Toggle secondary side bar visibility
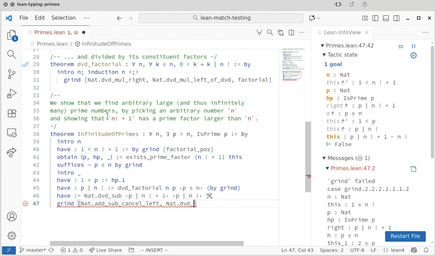 click(x=397, y=18)
